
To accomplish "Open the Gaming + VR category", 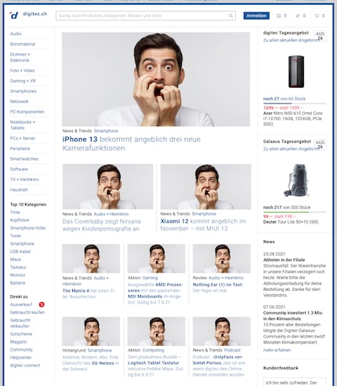I will pyautogui.click(x=23, y=81).
